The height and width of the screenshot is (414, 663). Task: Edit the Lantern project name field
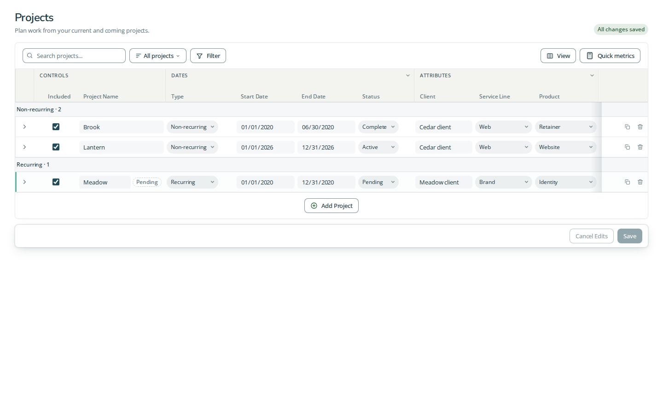[x=122, y=147]
